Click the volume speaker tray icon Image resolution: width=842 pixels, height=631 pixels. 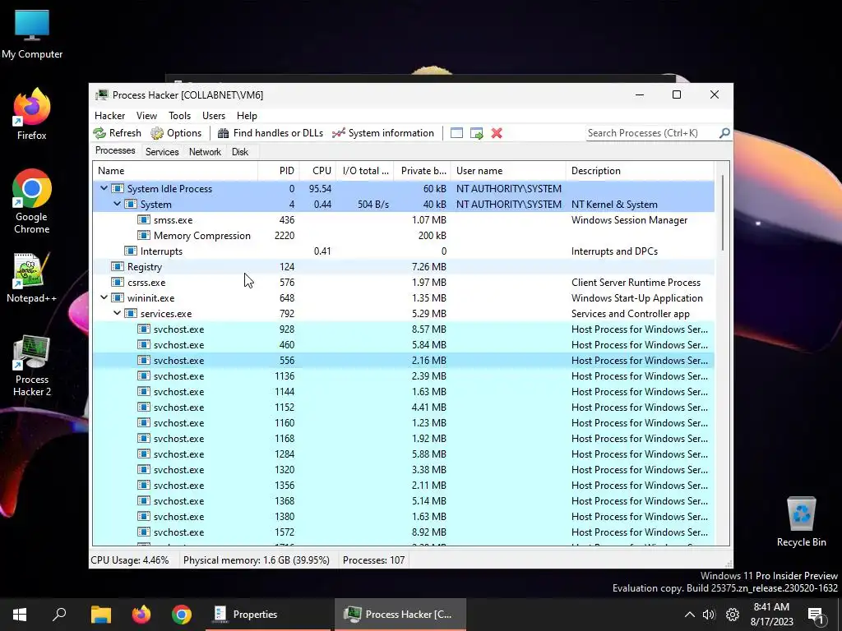[709, 615]
